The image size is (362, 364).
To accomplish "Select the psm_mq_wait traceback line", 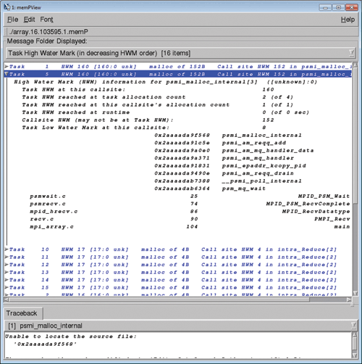I will 210,189.
